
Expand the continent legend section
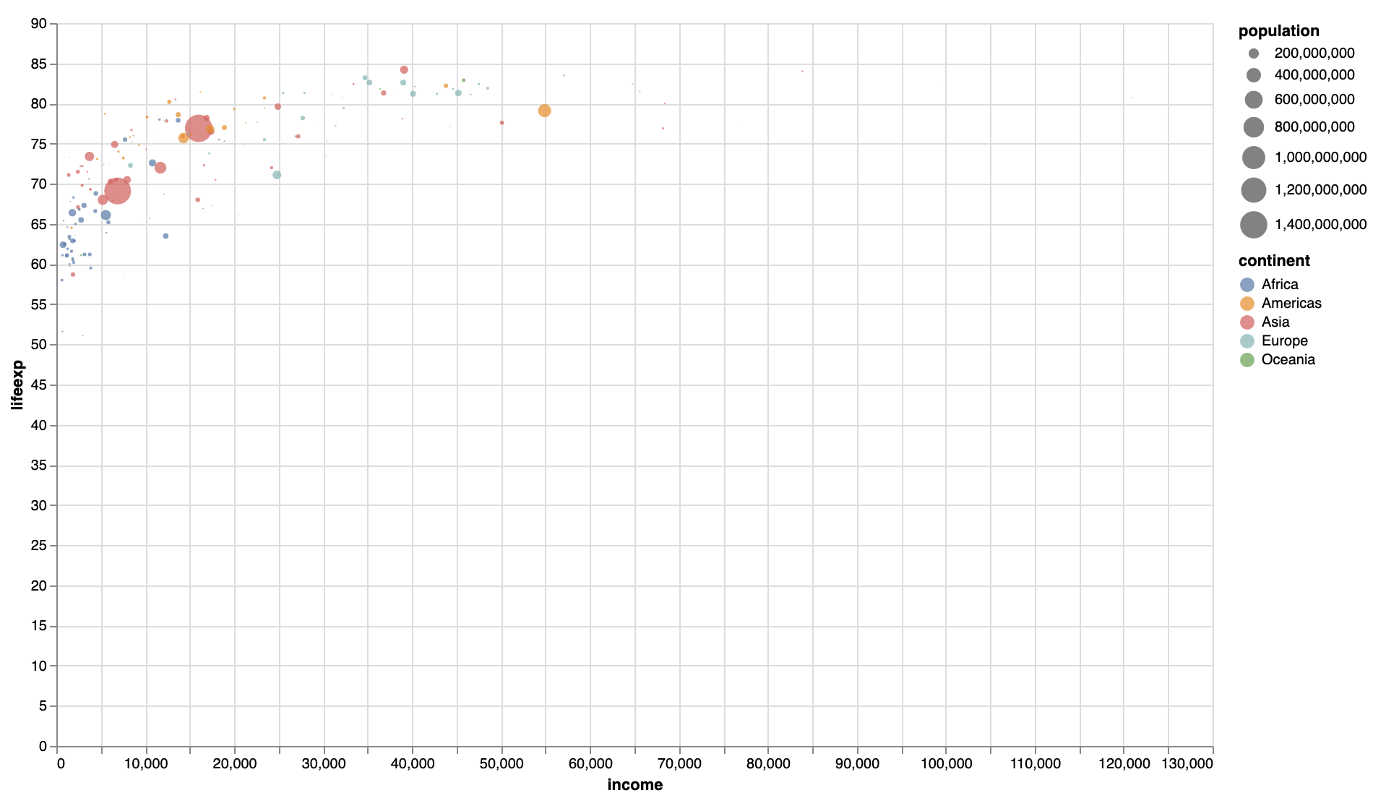point(1275,260)
